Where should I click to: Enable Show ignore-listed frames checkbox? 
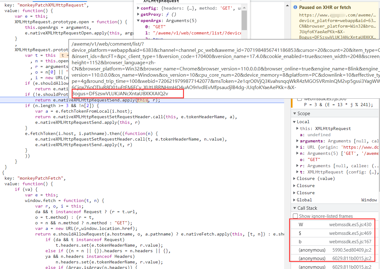295,216
